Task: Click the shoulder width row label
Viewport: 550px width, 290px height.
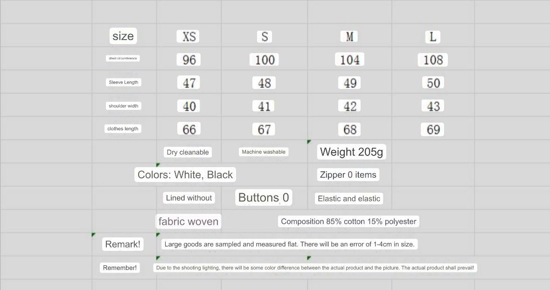Action: (x=124, y=106)
